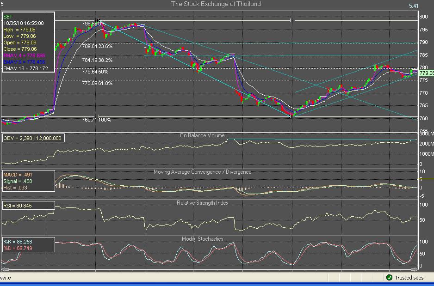Click the "1000M" OBV axis label

427,154
